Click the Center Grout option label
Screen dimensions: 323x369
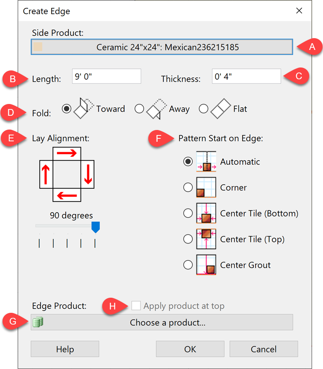pyautogui.click(x=245, y=265)
